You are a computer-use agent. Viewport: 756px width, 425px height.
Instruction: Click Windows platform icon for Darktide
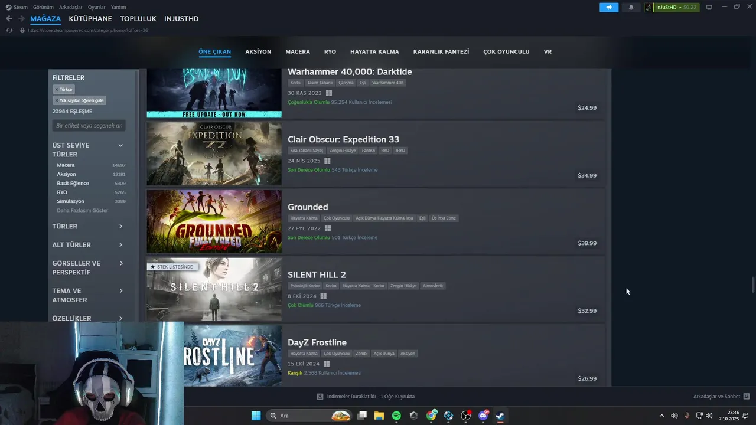pos(329,93)
